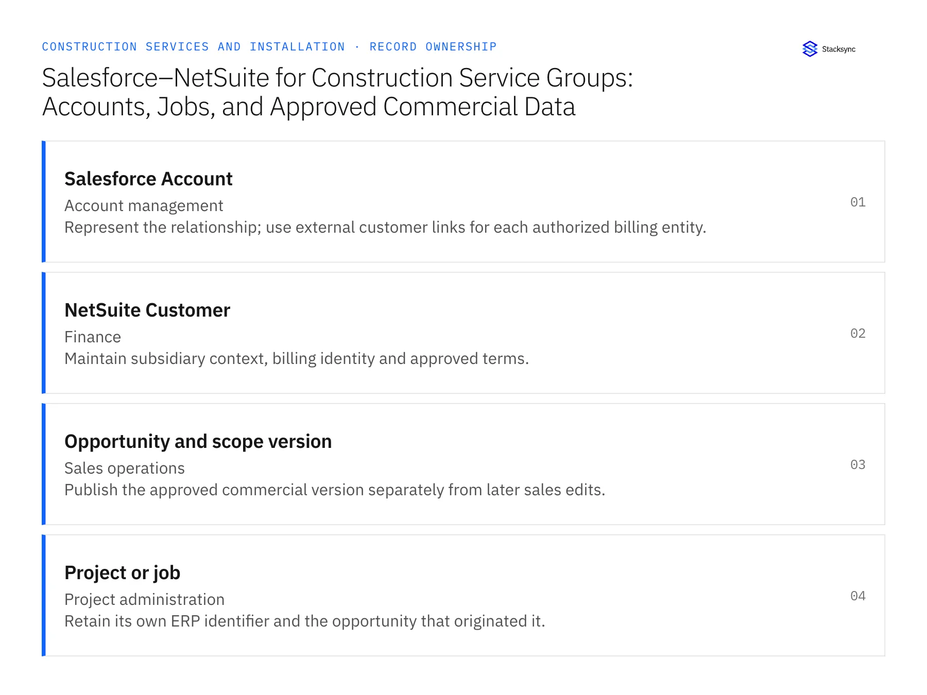Image resolution: width=927 pixels, height=695 pixels.
Task: Click the number 03 label
Action: (858, 464)
